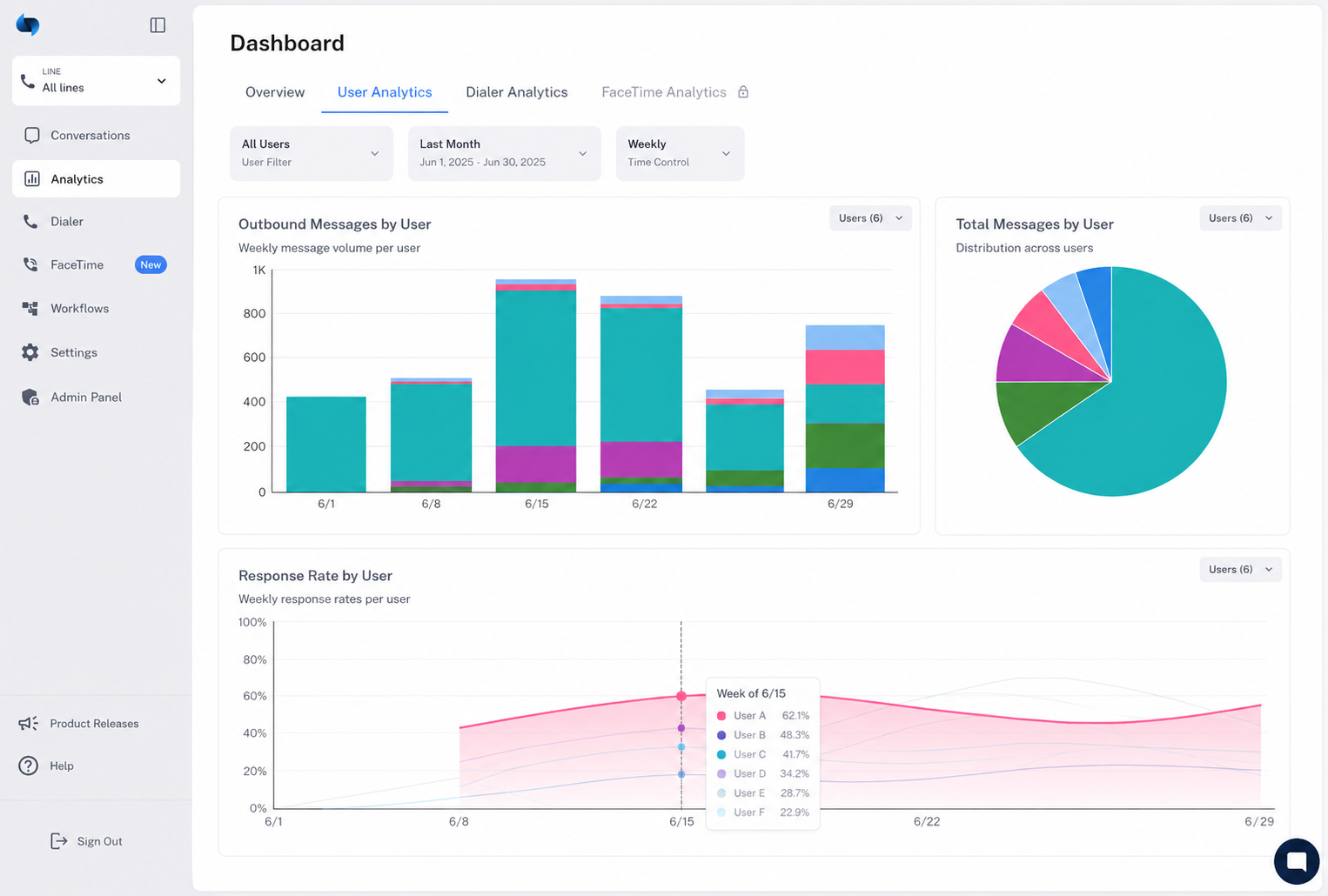Click User F 22.9% tooltip row
The image size is (1328, 896).
pyautogui.click(x=763, y=812)
